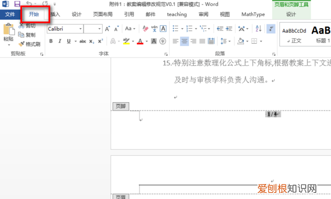Click the distributed alignment icon

coord(211,41)
